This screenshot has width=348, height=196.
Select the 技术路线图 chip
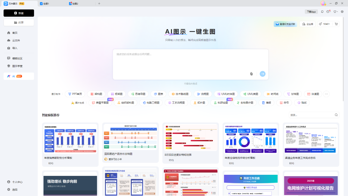click(180, 94)
